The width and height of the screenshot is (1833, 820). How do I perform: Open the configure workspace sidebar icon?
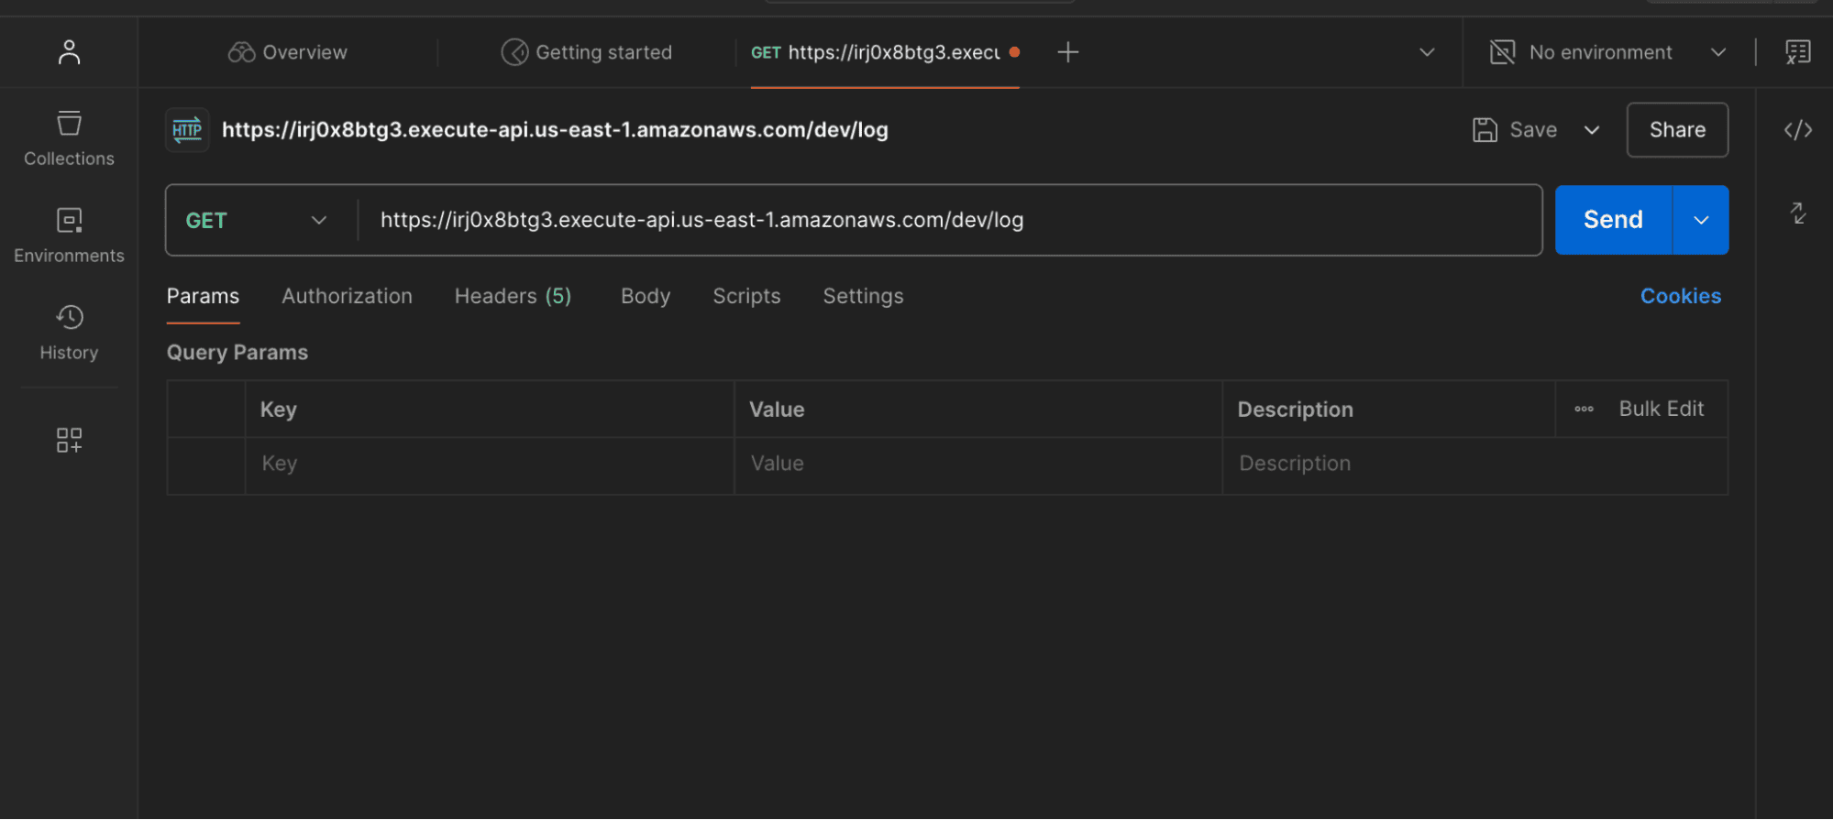pos(69,440)
